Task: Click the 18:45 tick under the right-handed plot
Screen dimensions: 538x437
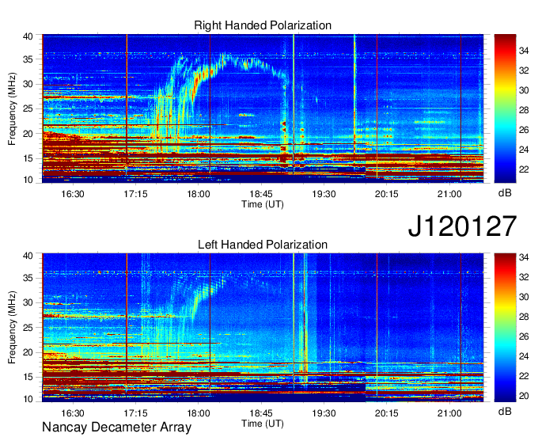Action: click(x=261, y=194)
